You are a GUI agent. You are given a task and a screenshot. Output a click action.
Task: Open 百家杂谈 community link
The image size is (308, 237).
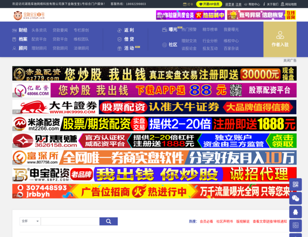231,48
